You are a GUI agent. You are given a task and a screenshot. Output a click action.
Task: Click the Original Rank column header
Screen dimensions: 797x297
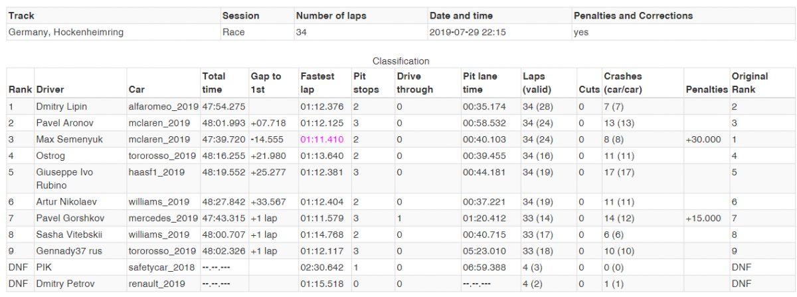tap(750, 83)
